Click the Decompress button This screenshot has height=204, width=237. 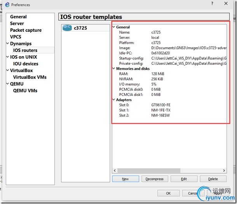point(155,179)
